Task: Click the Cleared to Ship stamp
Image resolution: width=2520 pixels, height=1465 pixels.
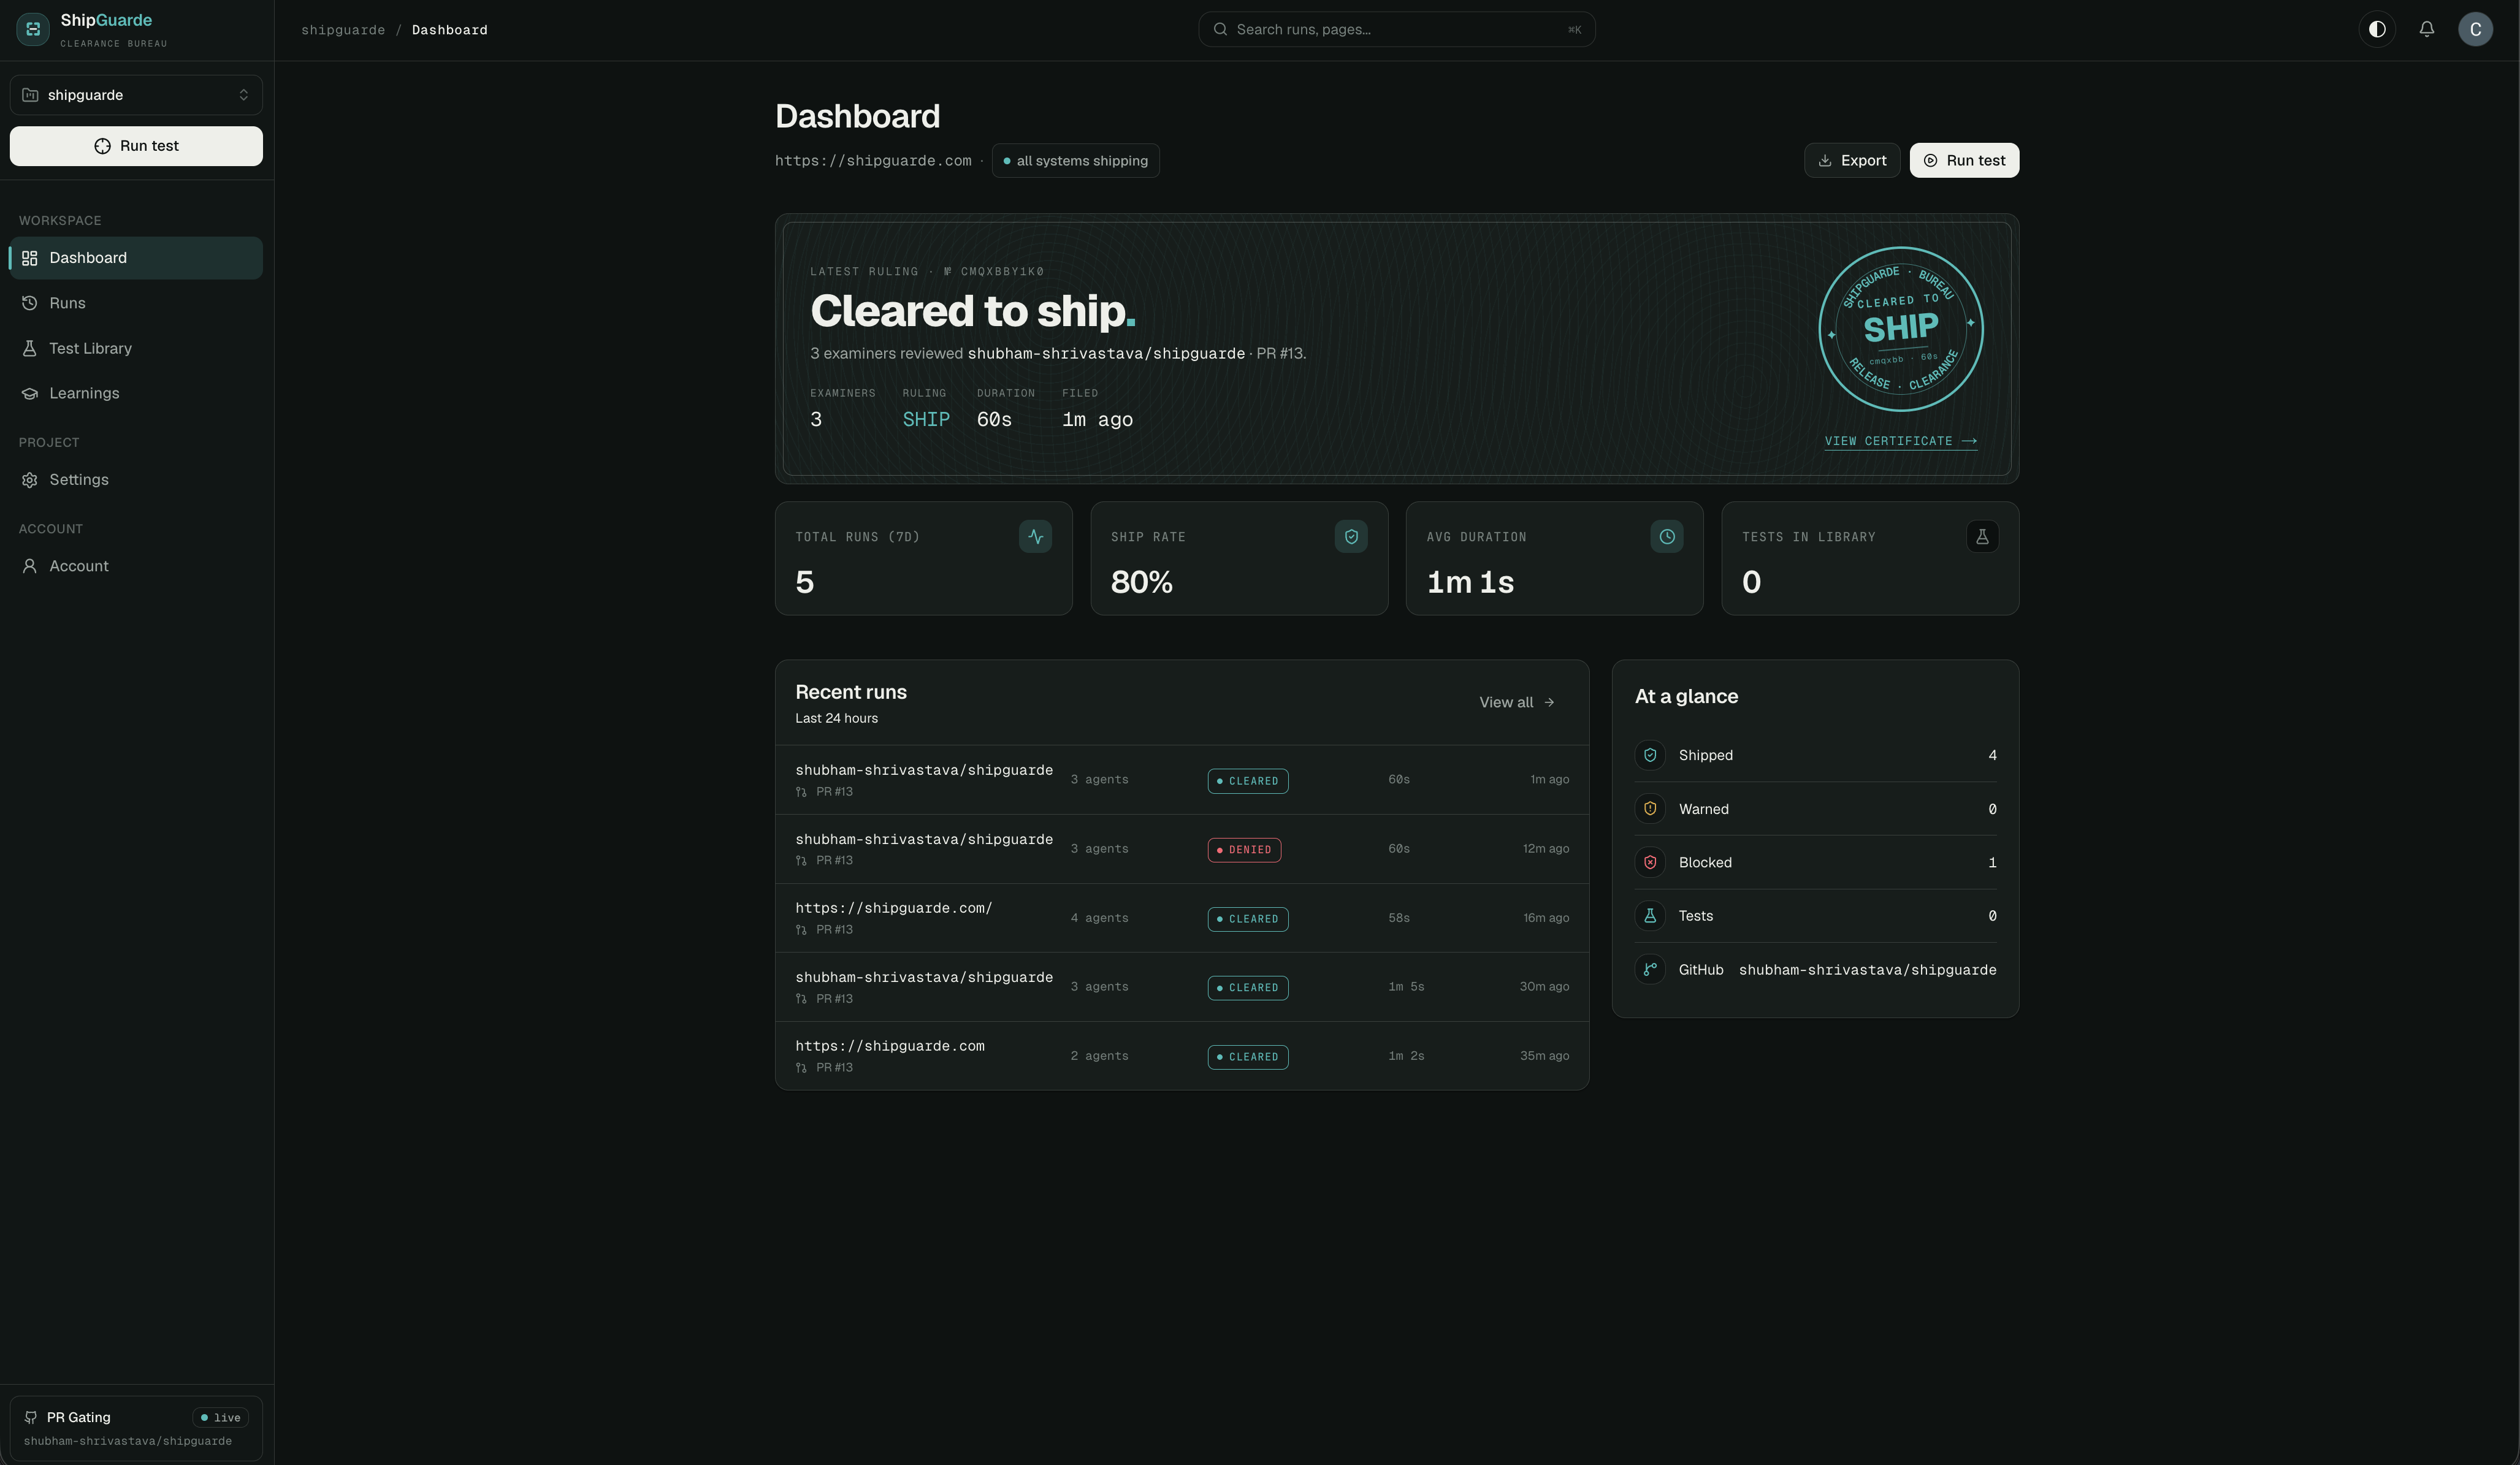Action: coord(1900,329)
